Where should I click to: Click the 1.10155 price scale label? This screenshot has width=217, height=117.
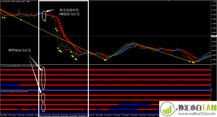(x=214, y=15)
